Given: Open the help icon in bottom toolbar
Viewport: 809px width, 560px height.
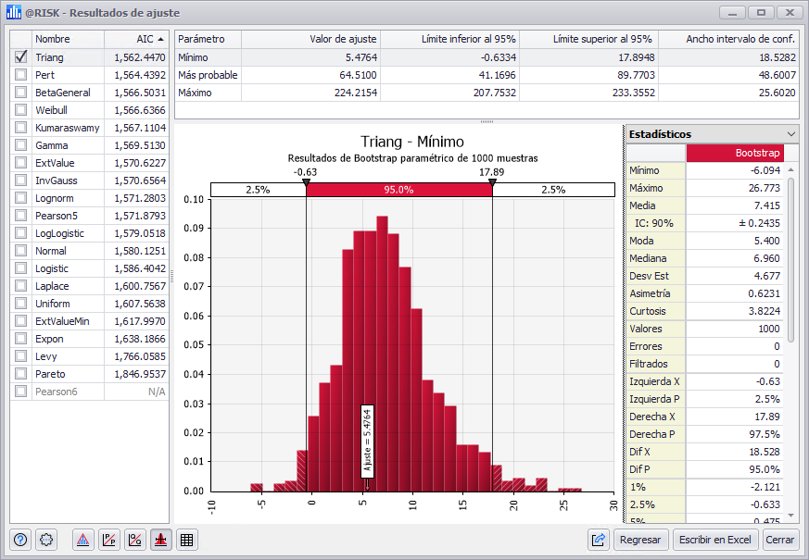Looking at the screenshot, I should point(21,540).
